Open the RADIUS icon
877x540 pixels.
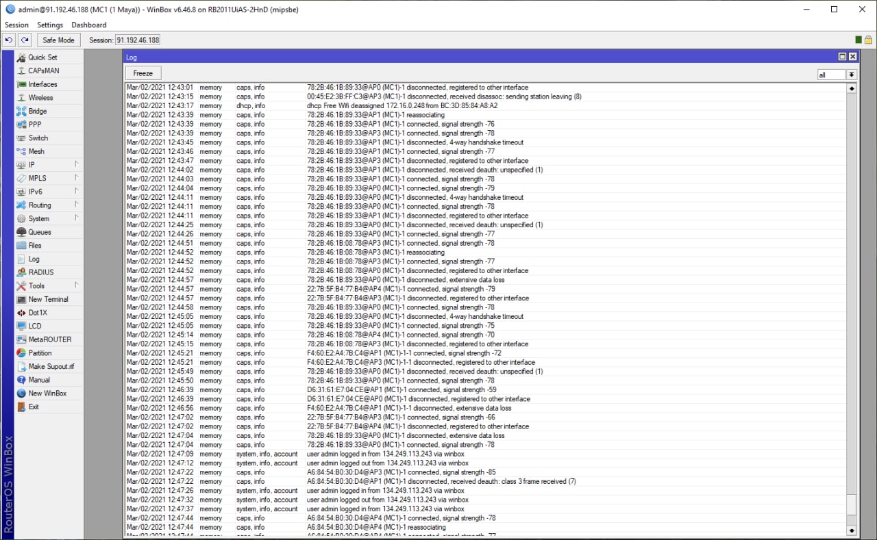click(x=21, y=272)
